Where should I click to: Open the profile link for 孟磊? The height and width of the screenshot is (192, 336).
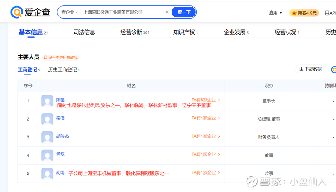(x=61, y=154)
